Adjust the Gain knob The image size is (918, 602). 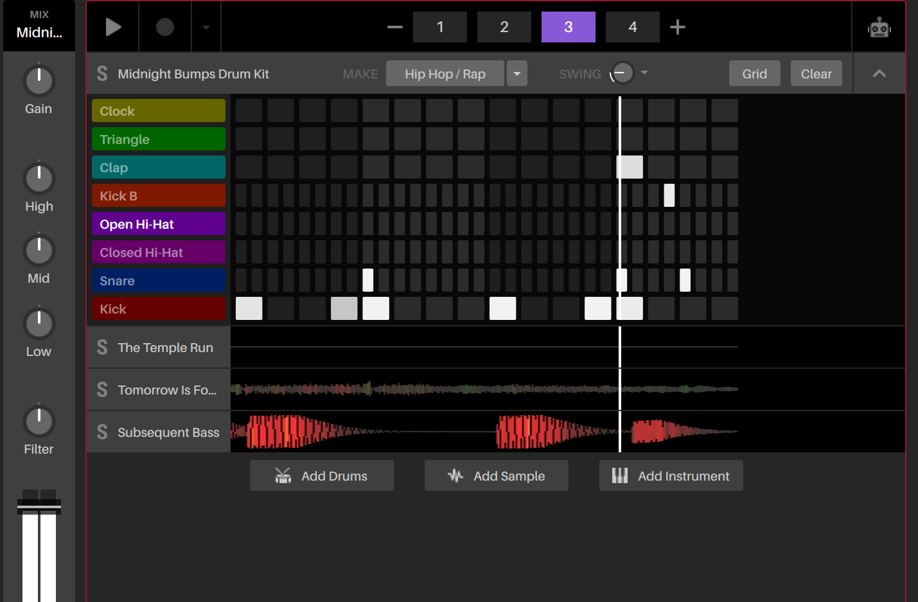(x=39, y=81)
